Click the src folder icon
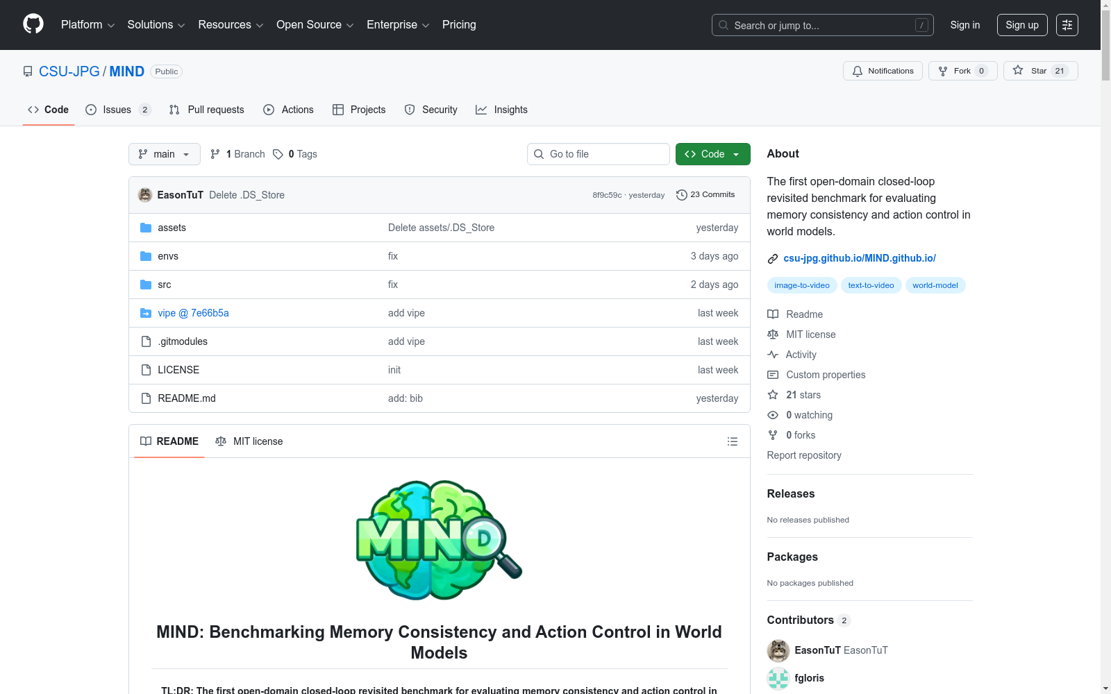This screenshot has height=694, width=1111. [x=146, y=285]
